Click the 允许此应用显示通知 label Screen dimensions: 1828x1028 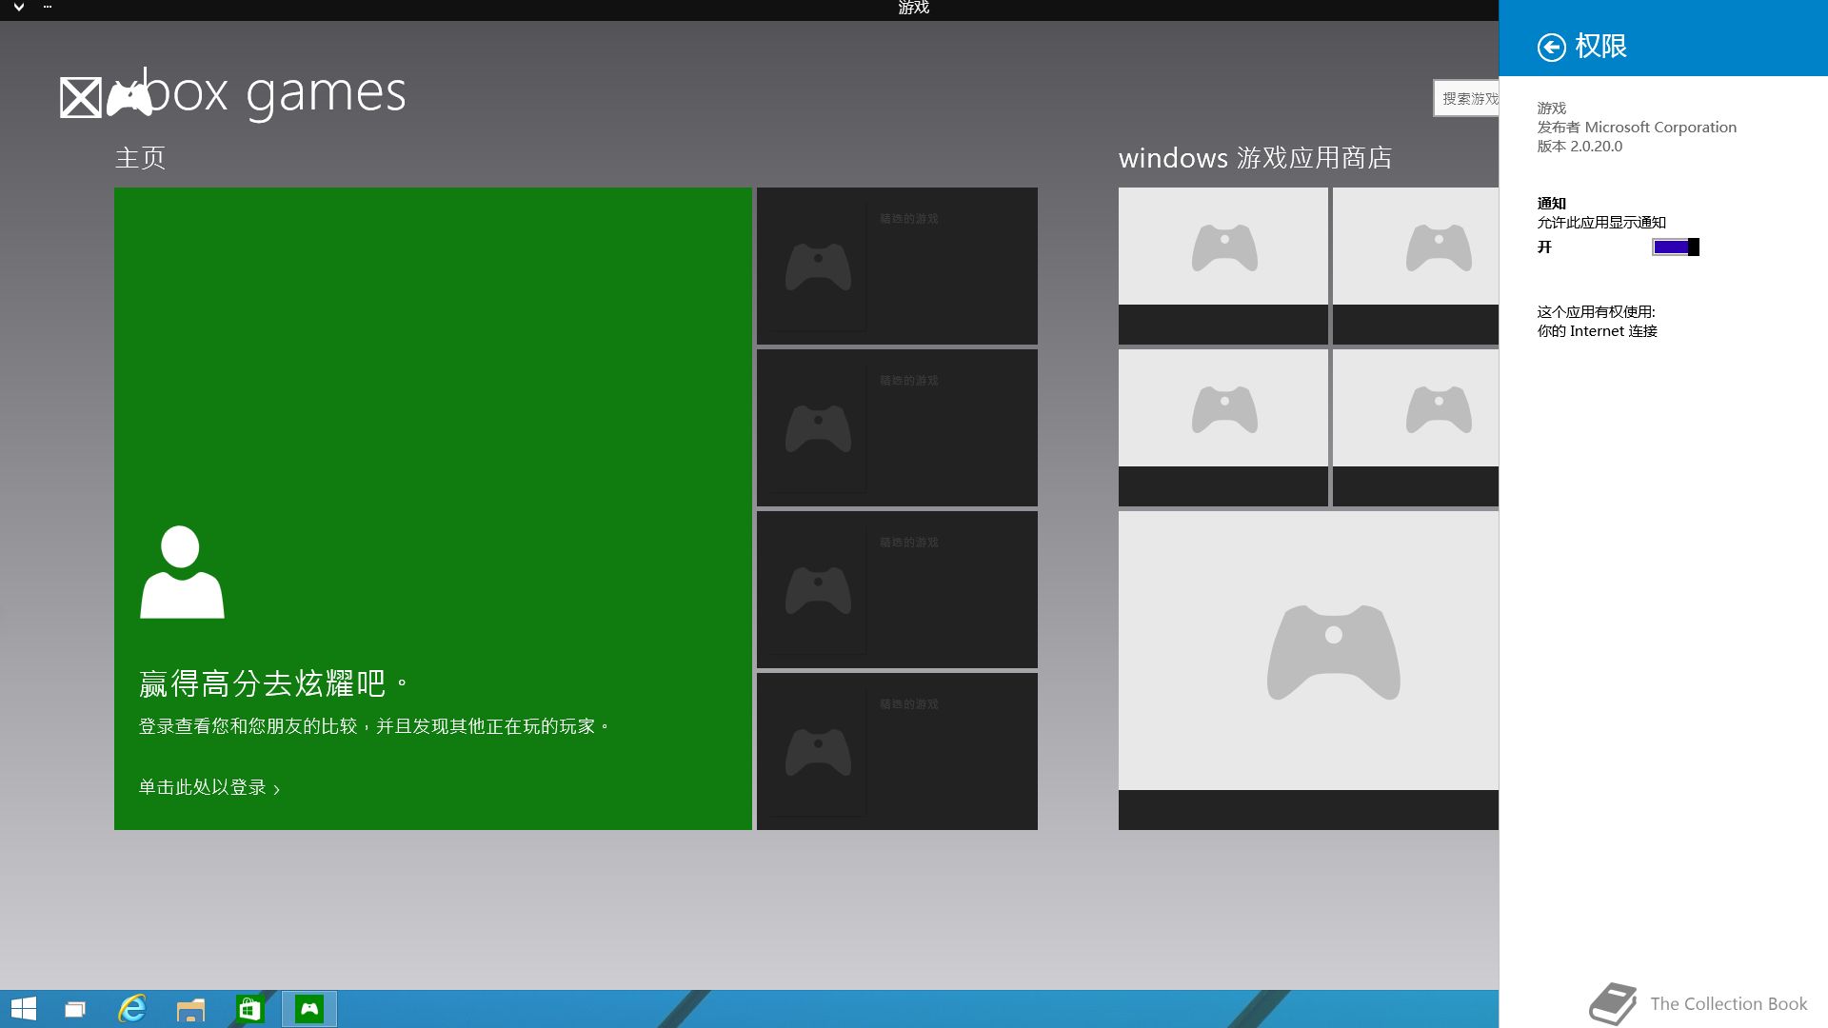point(1601,223)
